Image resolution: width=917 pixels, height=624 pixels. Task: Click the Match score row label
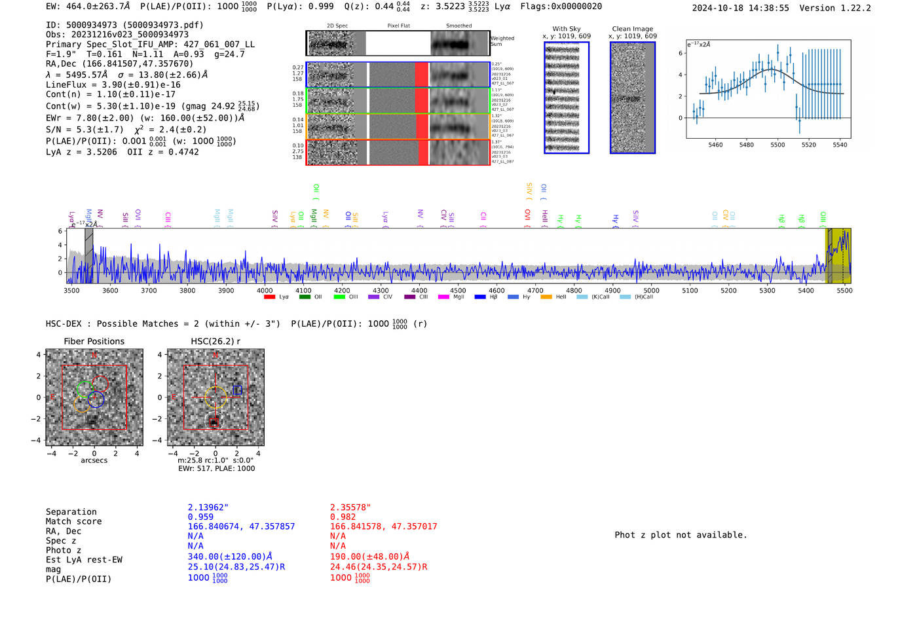click(x=74, y=522)
